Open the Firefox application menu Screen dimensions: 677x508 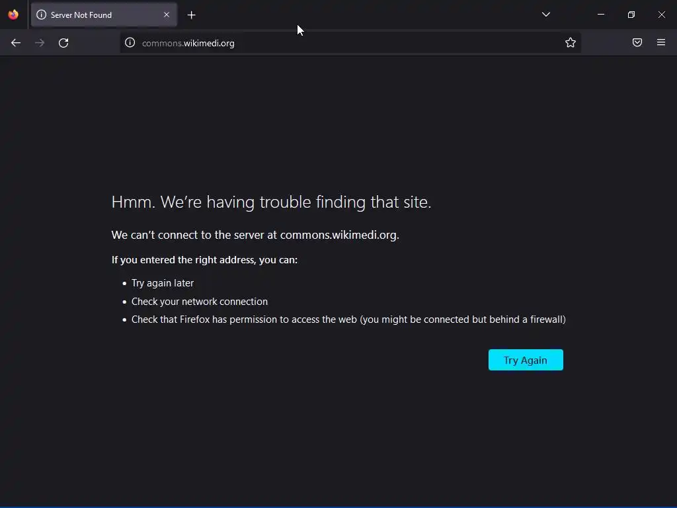point(661,43)
